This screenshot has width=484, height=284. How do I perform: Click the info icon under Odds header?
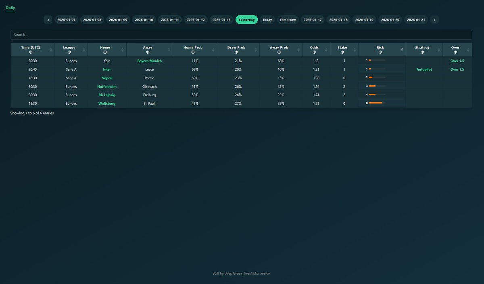tap(314, 52)
